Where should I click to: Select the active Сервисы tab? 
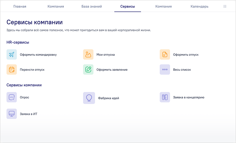point(127,7)
